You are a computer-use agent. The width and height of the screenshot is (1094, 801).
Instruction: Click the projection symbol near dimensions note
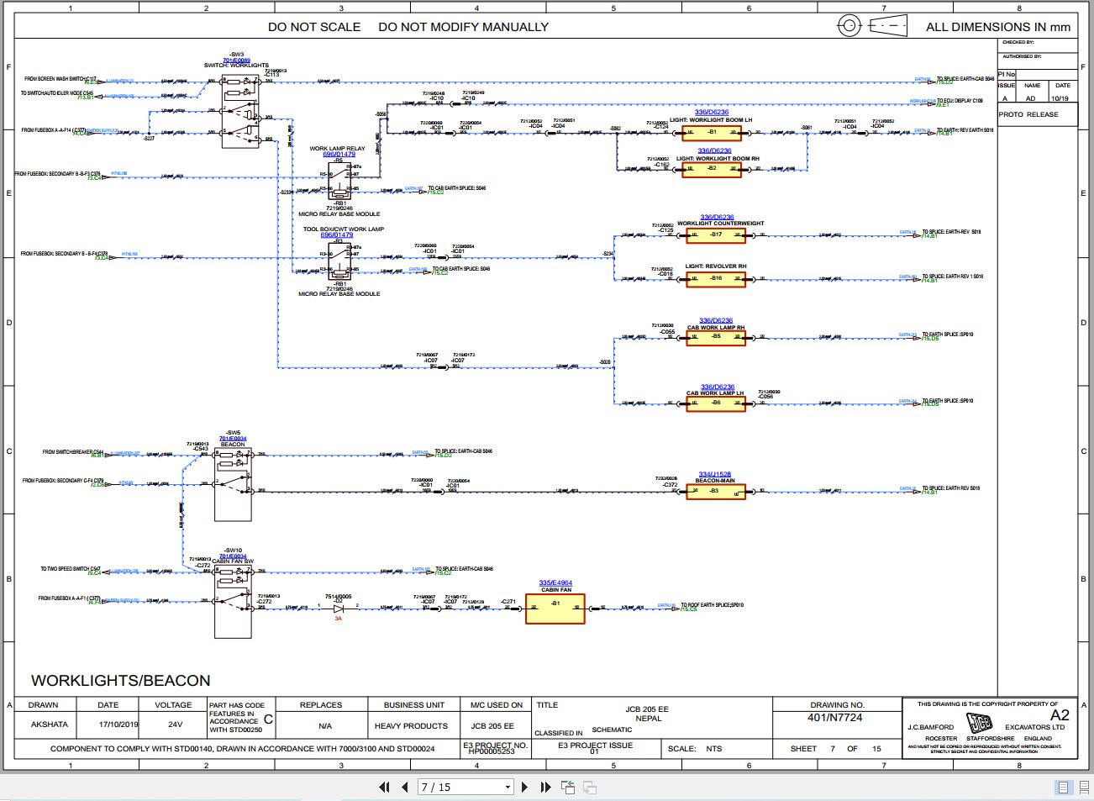pyautogui.click(x=873, y=26)
